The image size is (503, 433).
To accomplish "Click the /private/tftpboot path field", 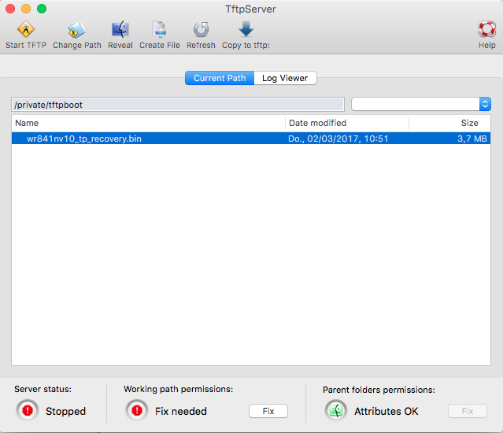I will pyautogui.click(x=178, y=104).
